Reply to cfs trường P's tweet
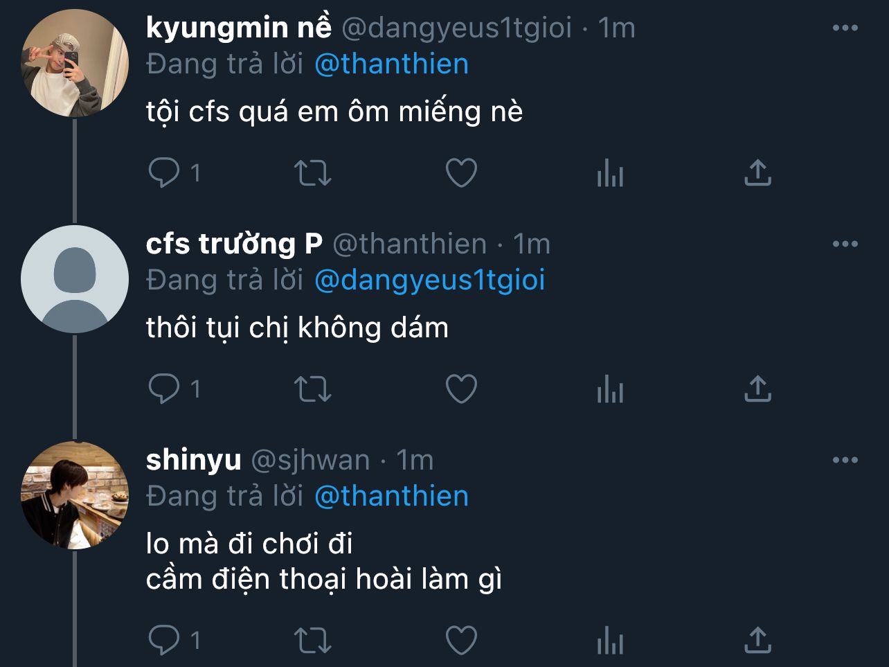The height and width of the screenshot is (667, 889). coord(164,389)
